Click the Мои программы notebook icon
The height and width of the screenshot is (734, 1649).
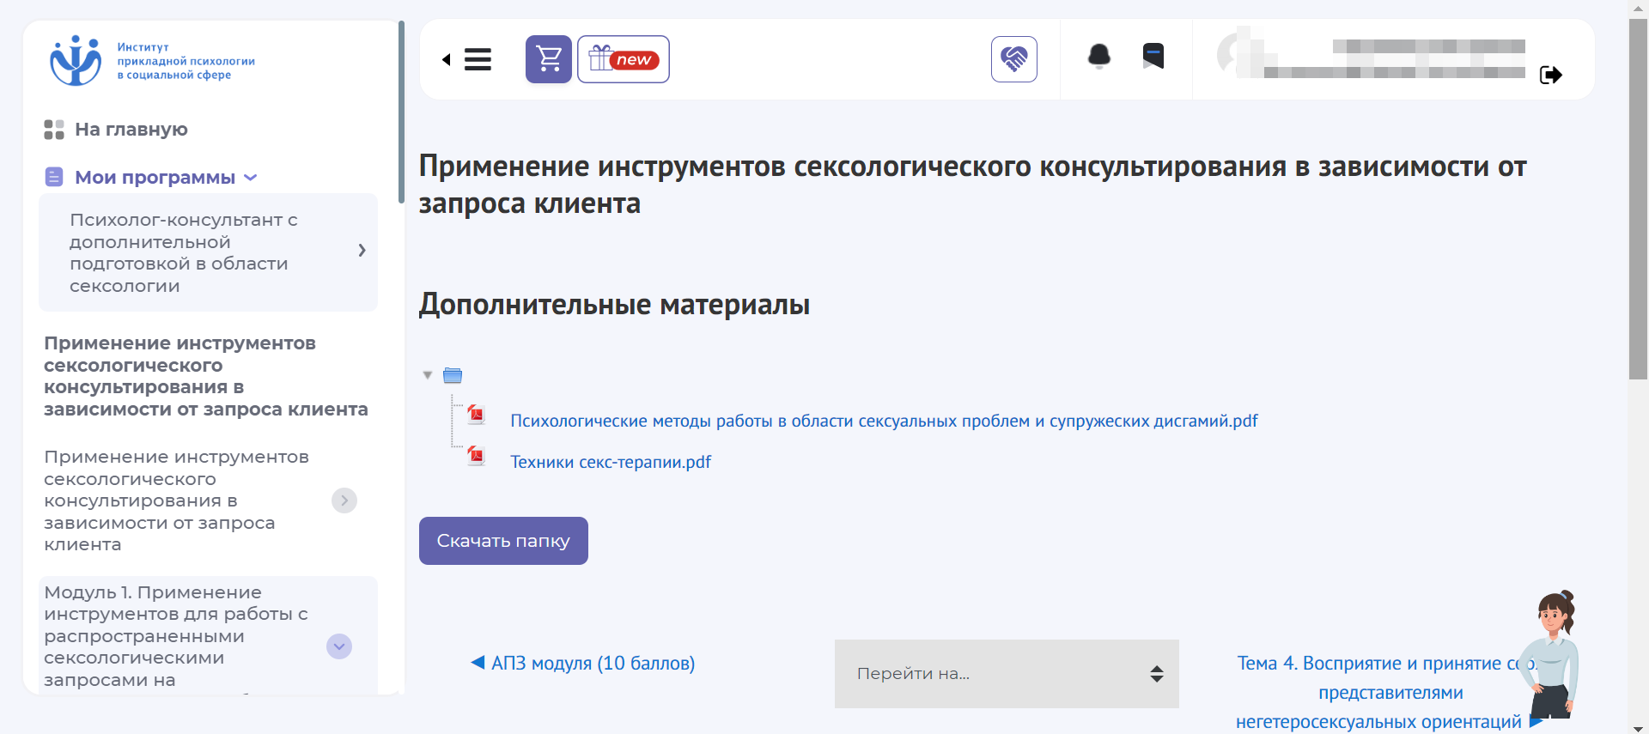coord(54,177)
